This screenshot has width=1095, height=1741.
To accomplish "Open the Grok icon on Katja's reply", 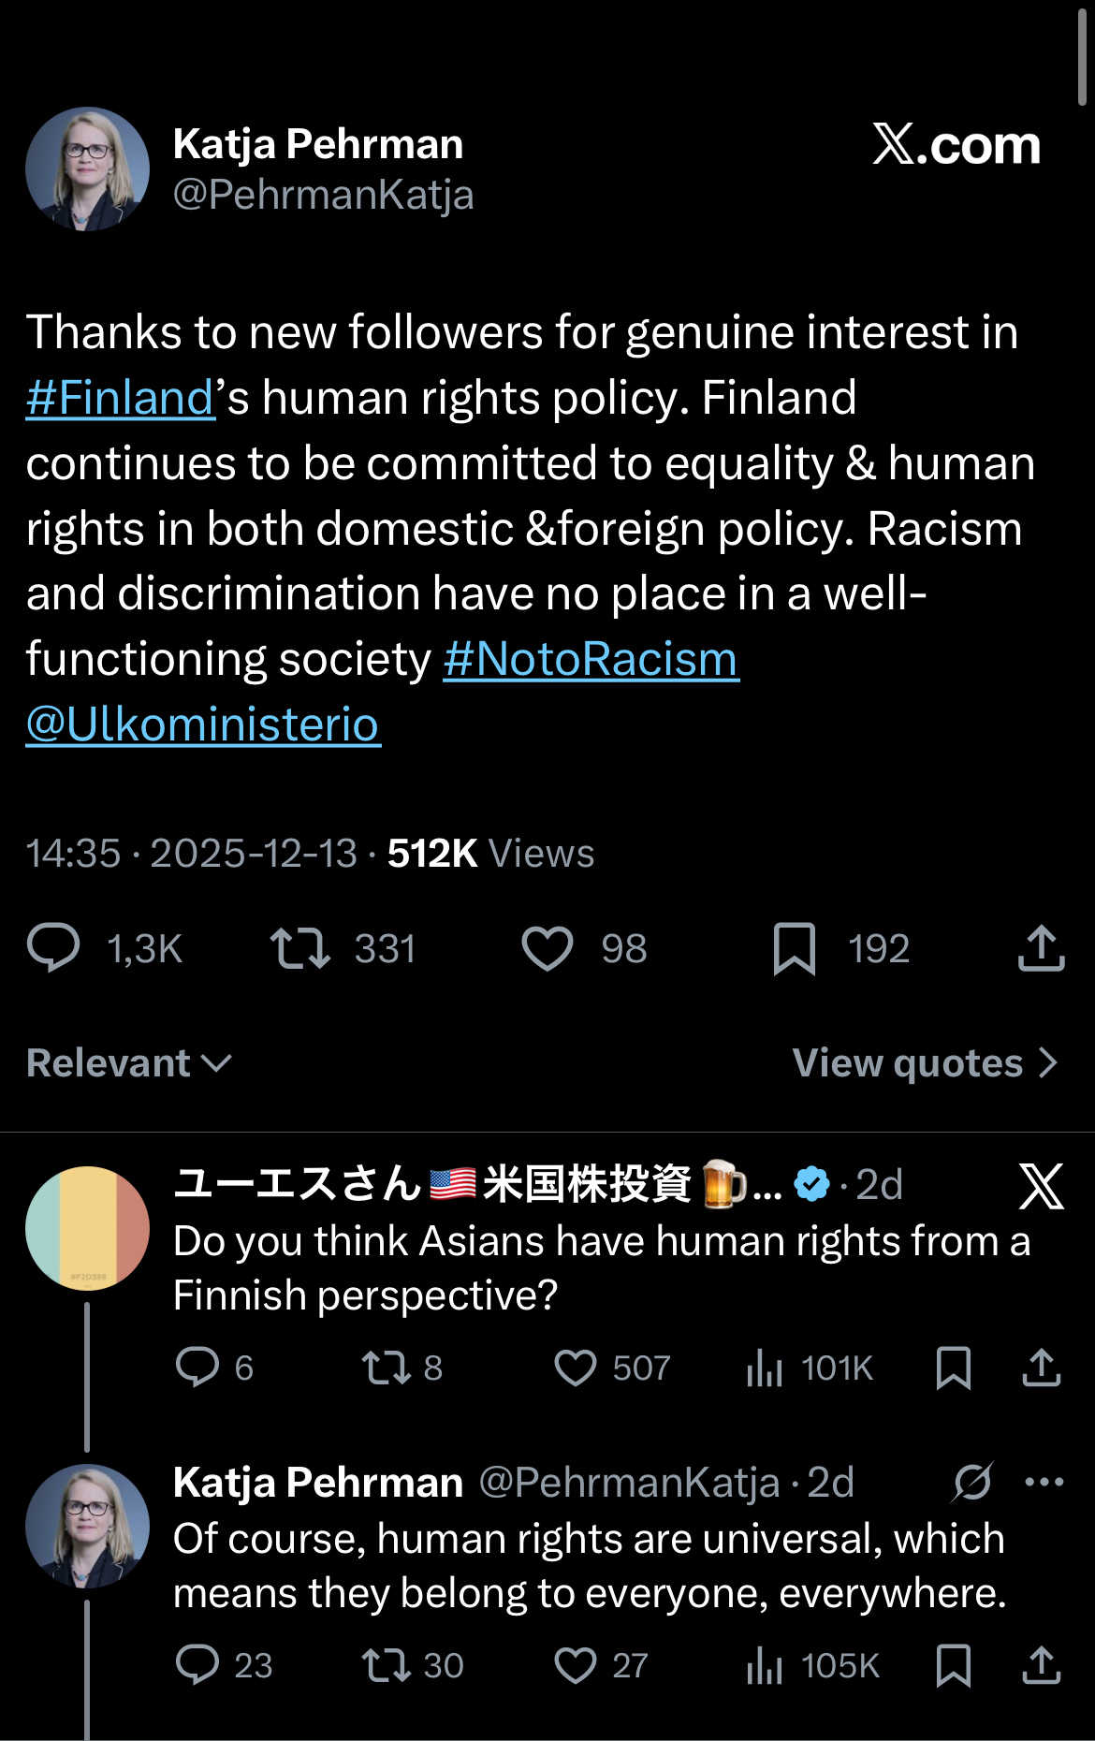I will pos(972,1482).
